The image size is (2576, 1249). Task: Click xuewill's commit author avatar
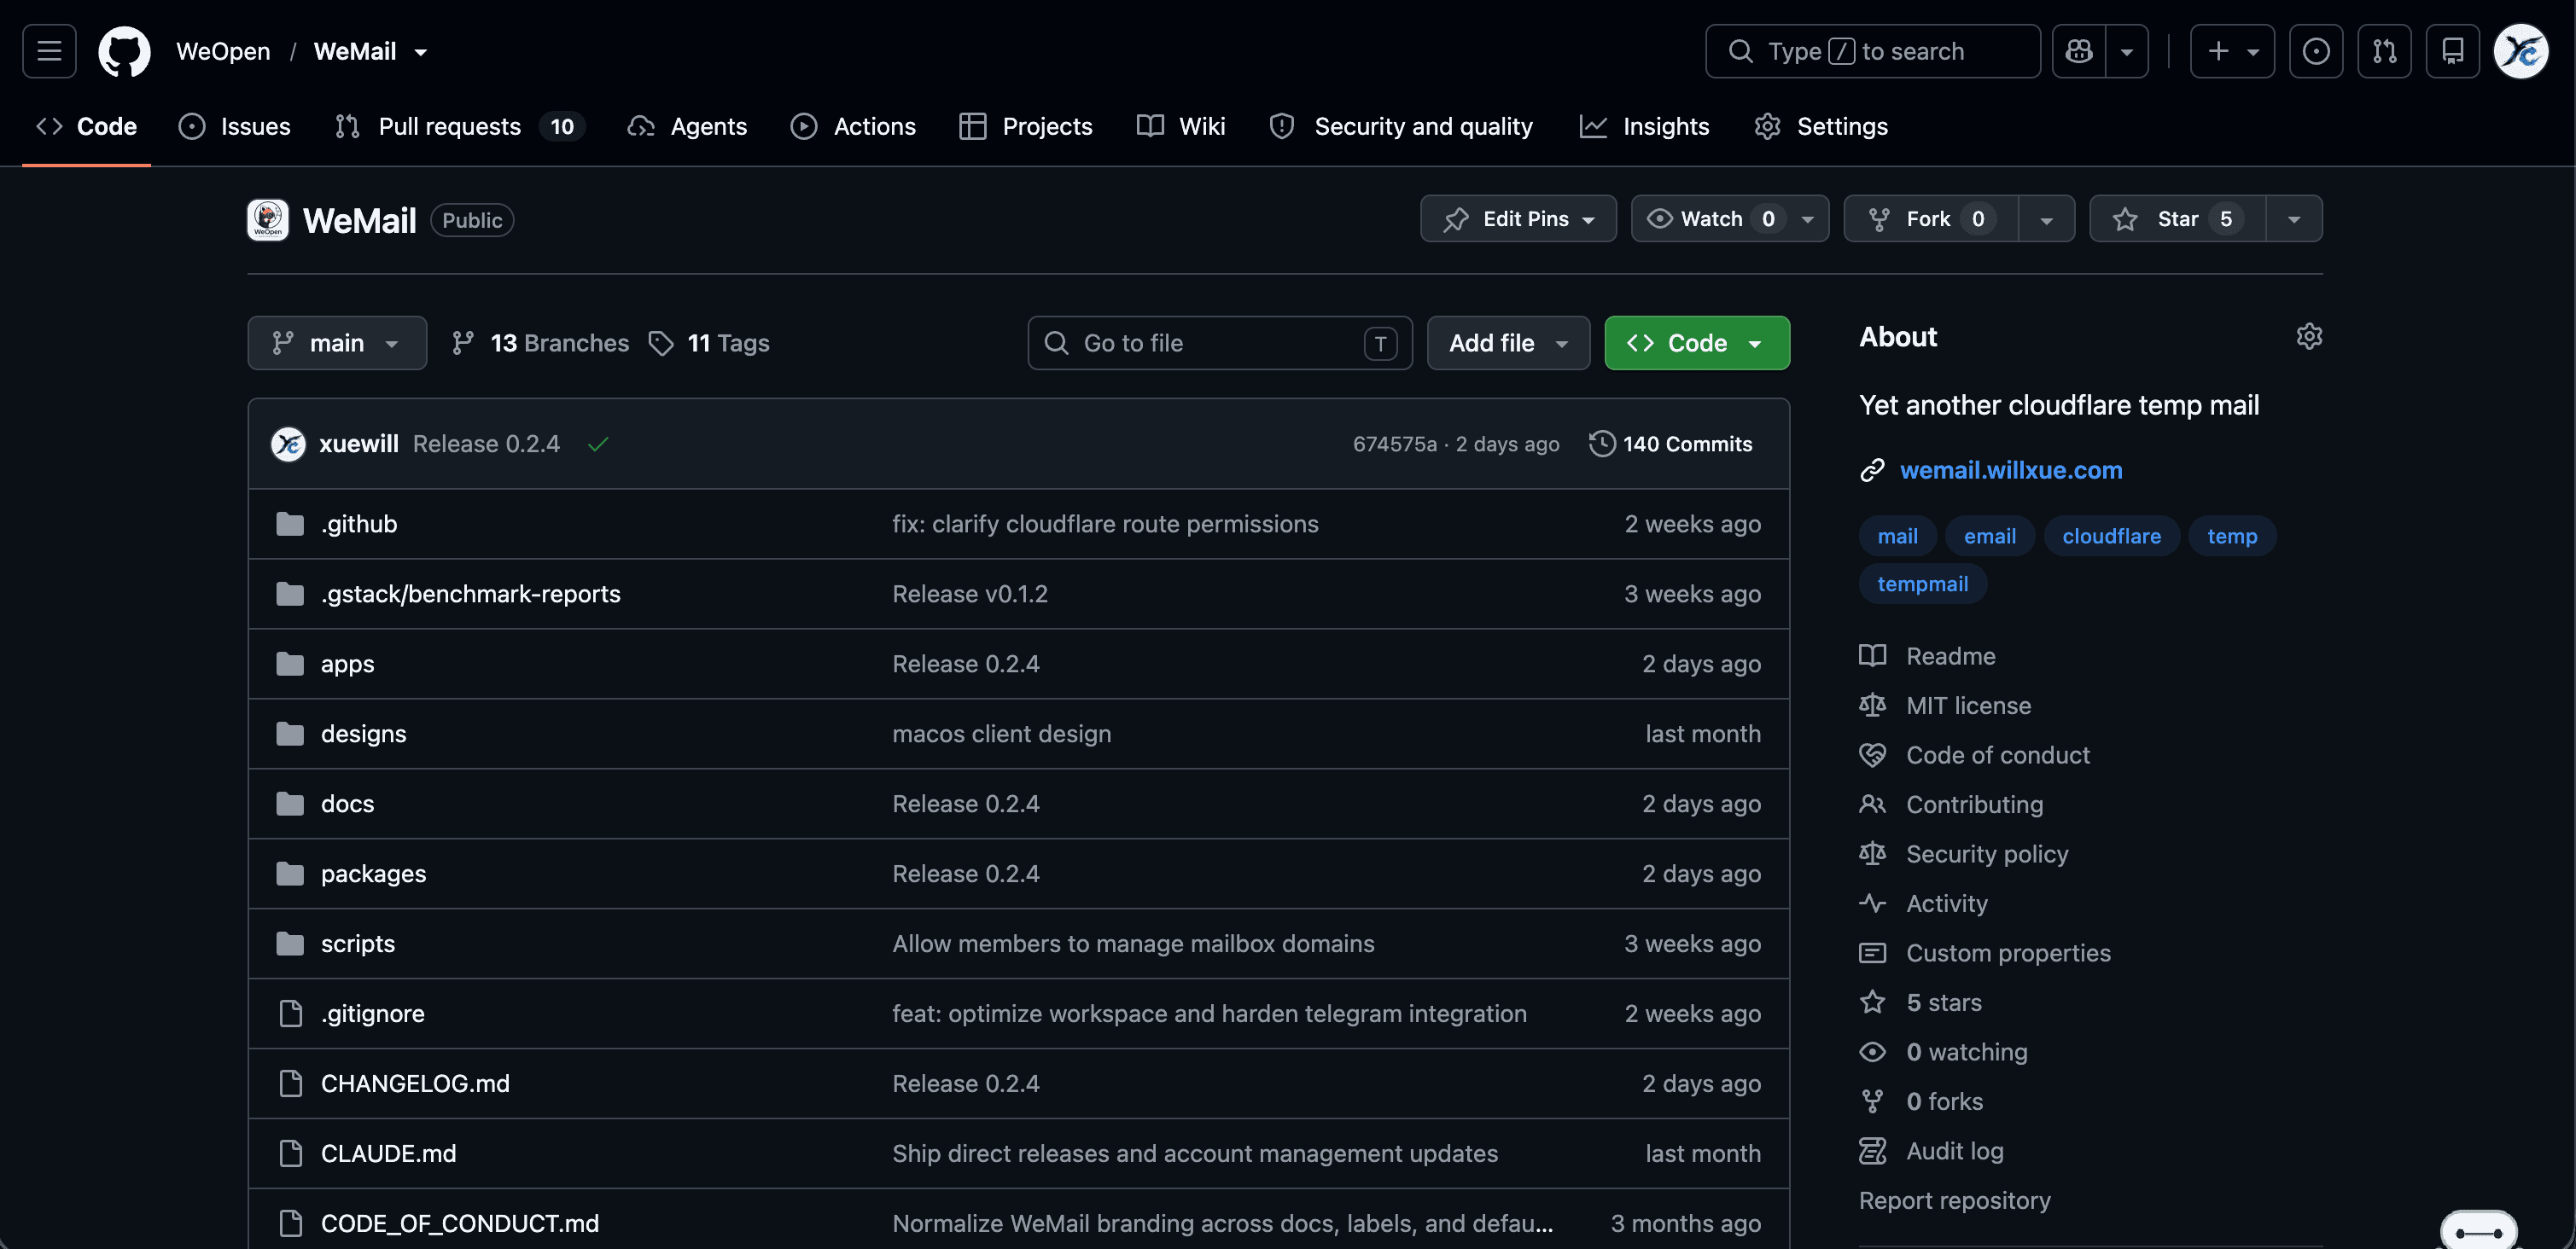click(288, 444)
